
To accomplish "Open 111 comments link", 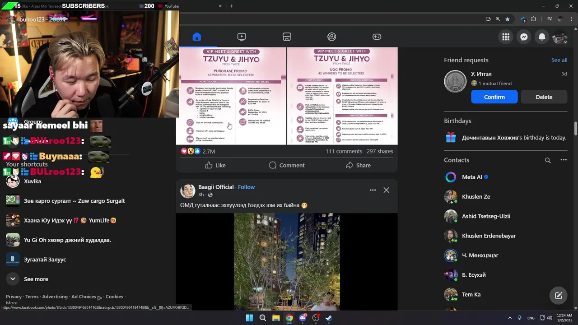I will tap(344, 151).
